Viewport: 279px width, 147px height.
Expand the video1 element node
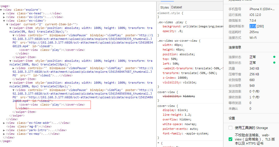click(14, 68)
